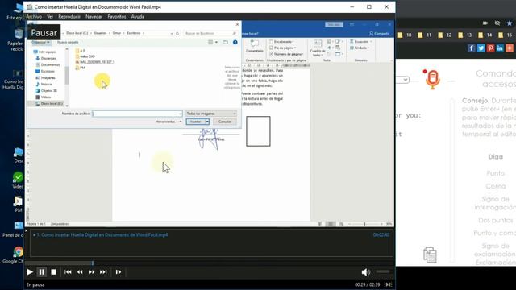Click the En pausa status text

pyautogui.click(x=35, y=284)
